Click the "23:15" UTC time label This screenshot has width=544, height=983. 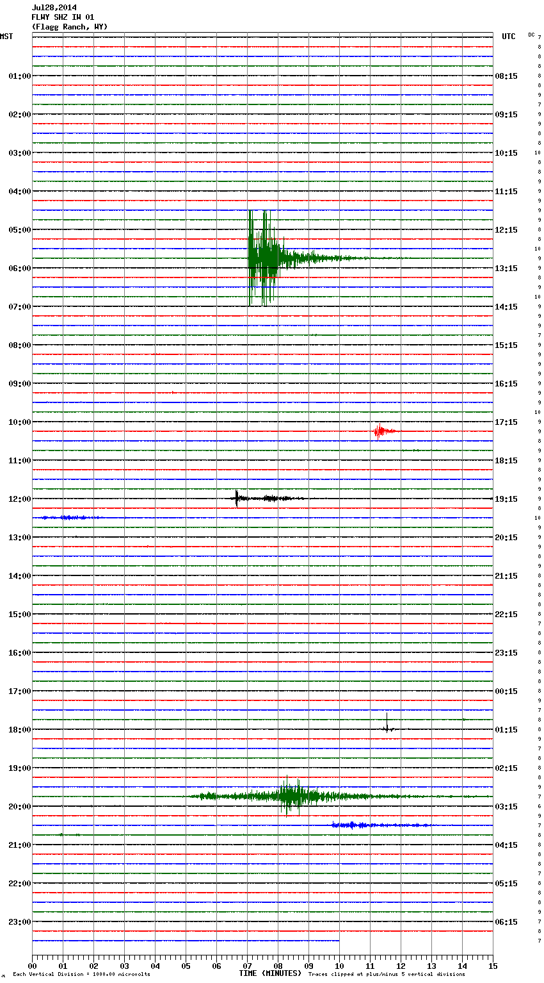(506, 653)
